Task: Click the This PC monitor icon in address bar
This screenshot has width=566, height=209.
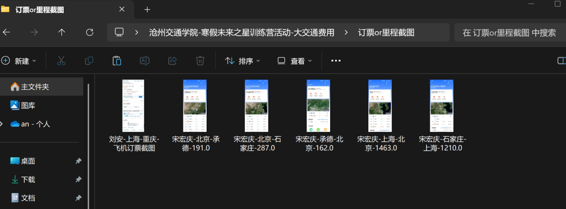Action: pos(119,32)
